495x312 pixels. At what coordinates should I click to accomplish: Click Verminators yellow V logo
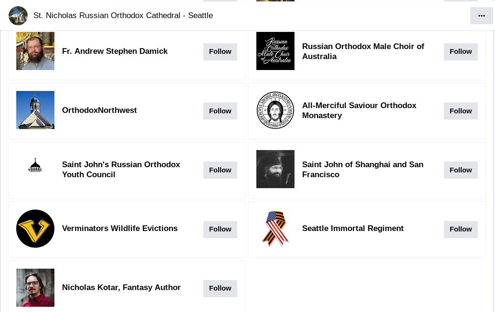tap(35, 229)
